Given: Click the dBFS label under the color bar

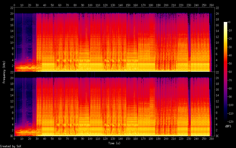Looking at the screenshot, I should pos(228,127).
